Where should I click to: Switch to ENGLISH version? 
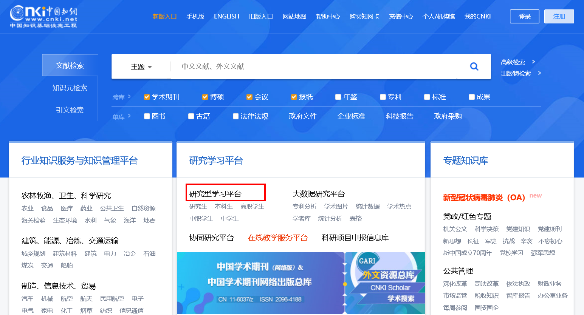pos(226,17)
